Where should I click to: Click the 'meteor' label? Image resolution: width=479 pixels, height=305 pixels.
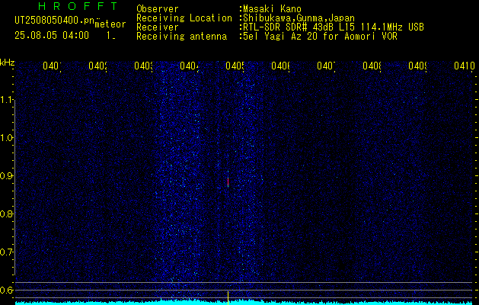point(110,24)
